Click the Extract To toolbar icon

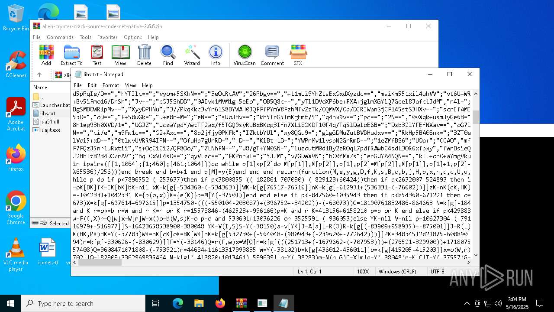click(x=71, y=55)
